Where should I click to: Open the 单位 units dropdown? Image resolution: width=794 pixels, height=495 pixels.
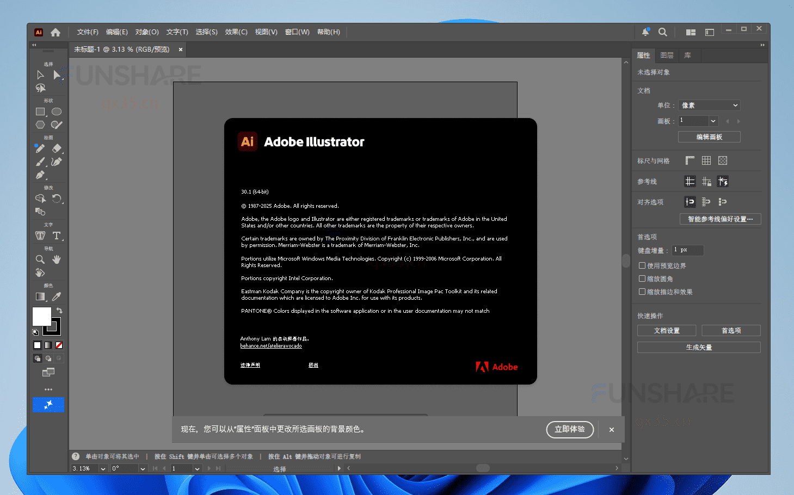point(710,105)
